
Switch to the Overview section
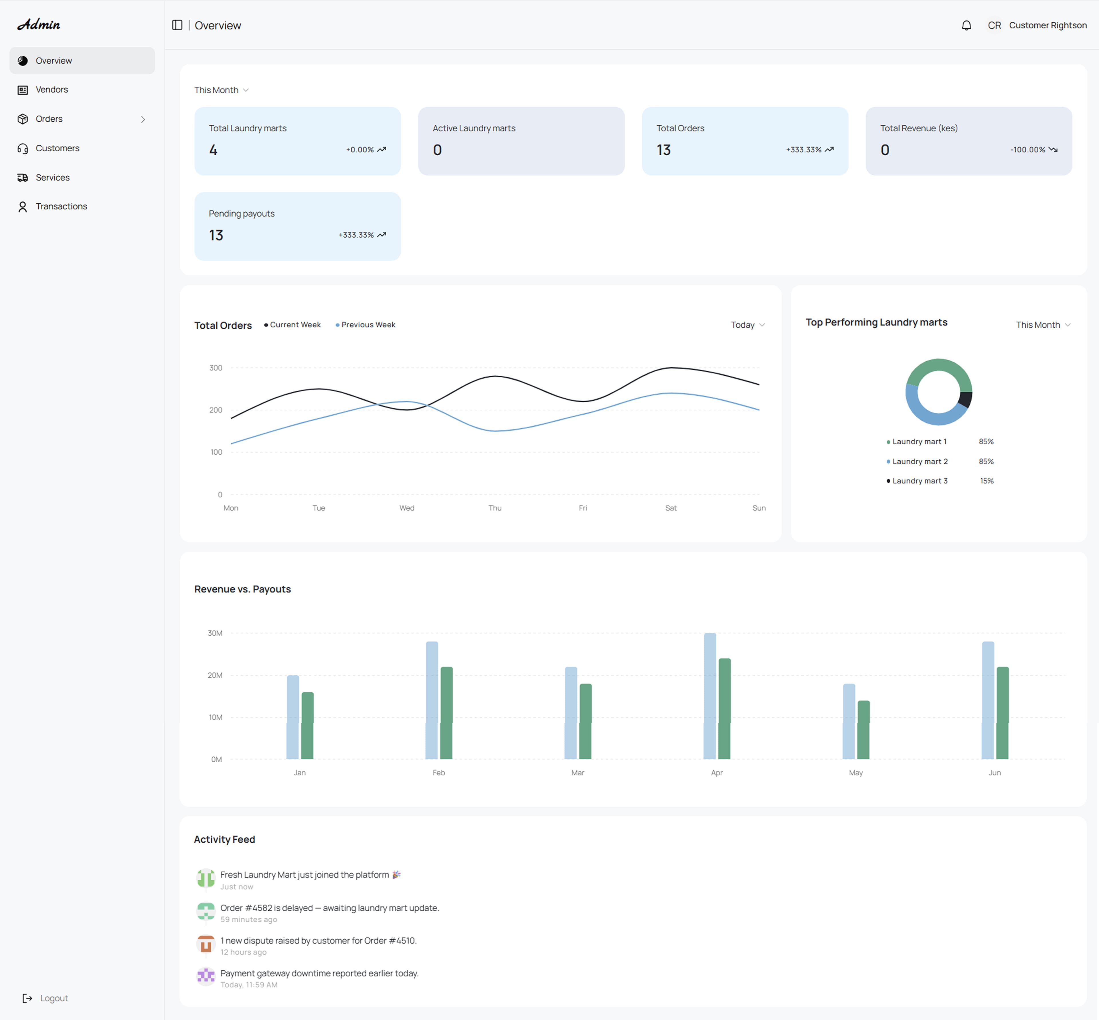(54, 61)
